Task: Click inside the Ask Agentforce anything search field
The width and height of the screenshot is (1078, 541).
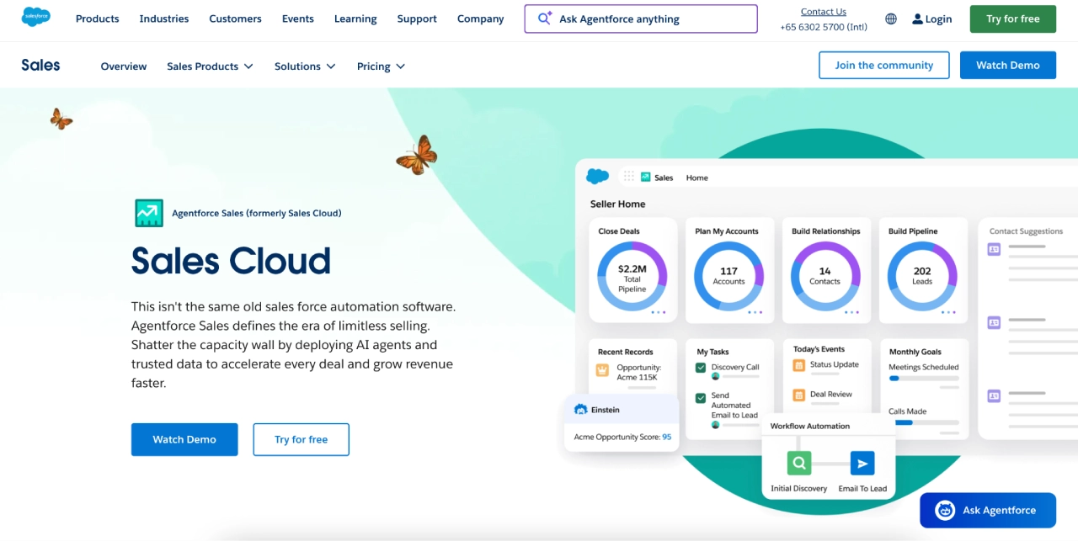Action: [648, 19]
